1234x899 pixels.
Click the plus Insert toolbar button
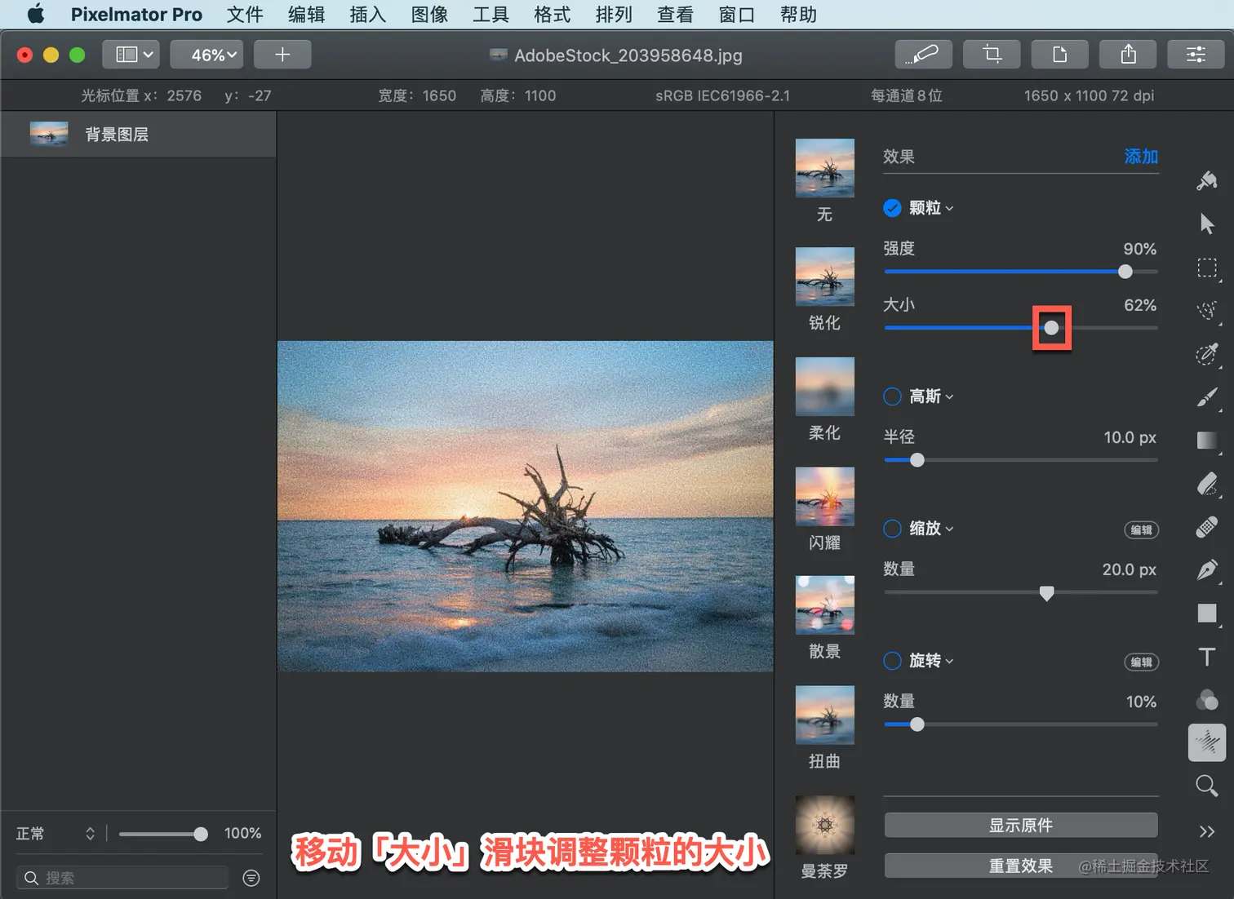(282, 55)
